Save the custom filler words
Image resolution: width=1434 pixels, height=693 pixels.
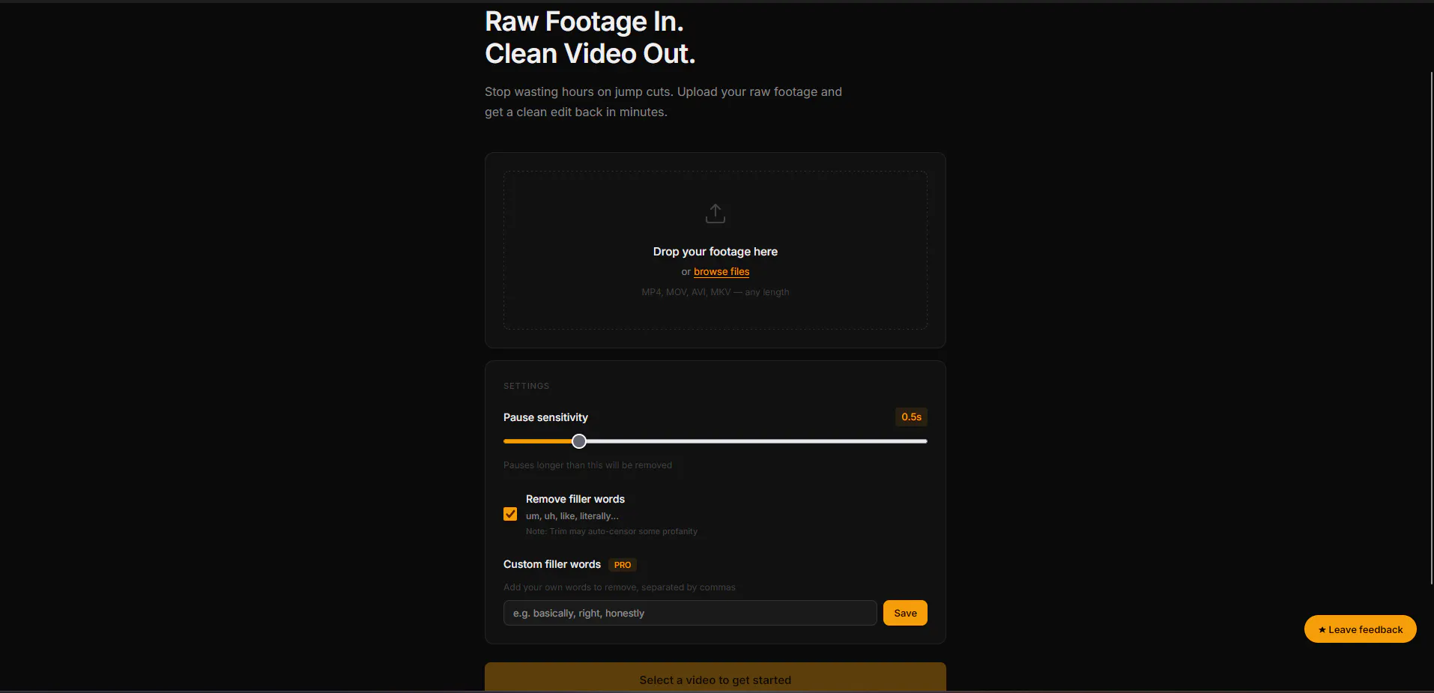pos(905,613)
